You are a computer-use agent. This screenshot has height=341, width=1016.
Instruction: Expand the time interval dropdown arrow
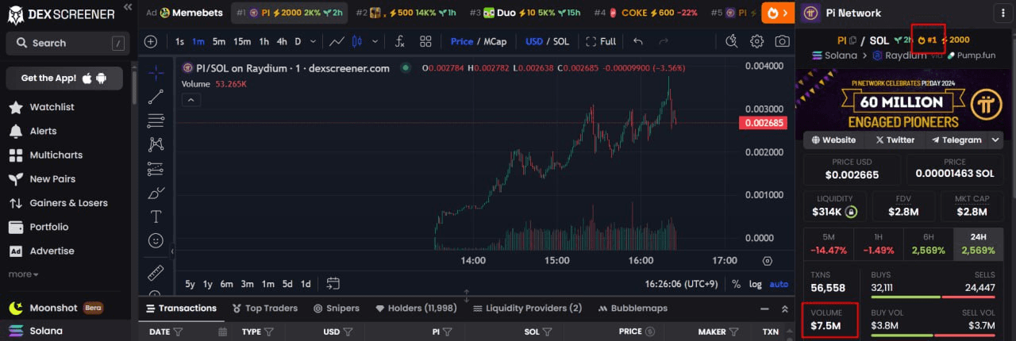point(313,41)
